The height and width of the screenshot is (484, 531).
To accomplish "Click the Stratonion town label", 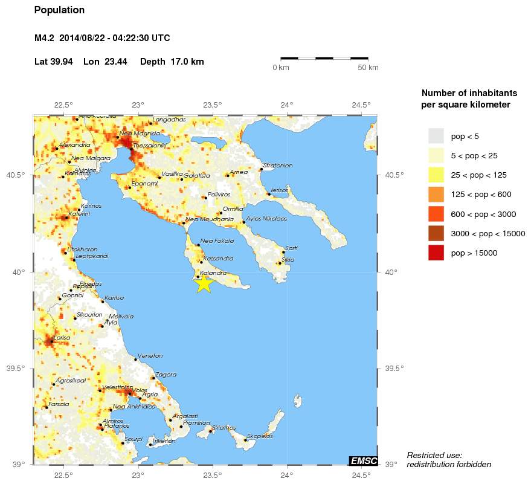I will [278, 166].
